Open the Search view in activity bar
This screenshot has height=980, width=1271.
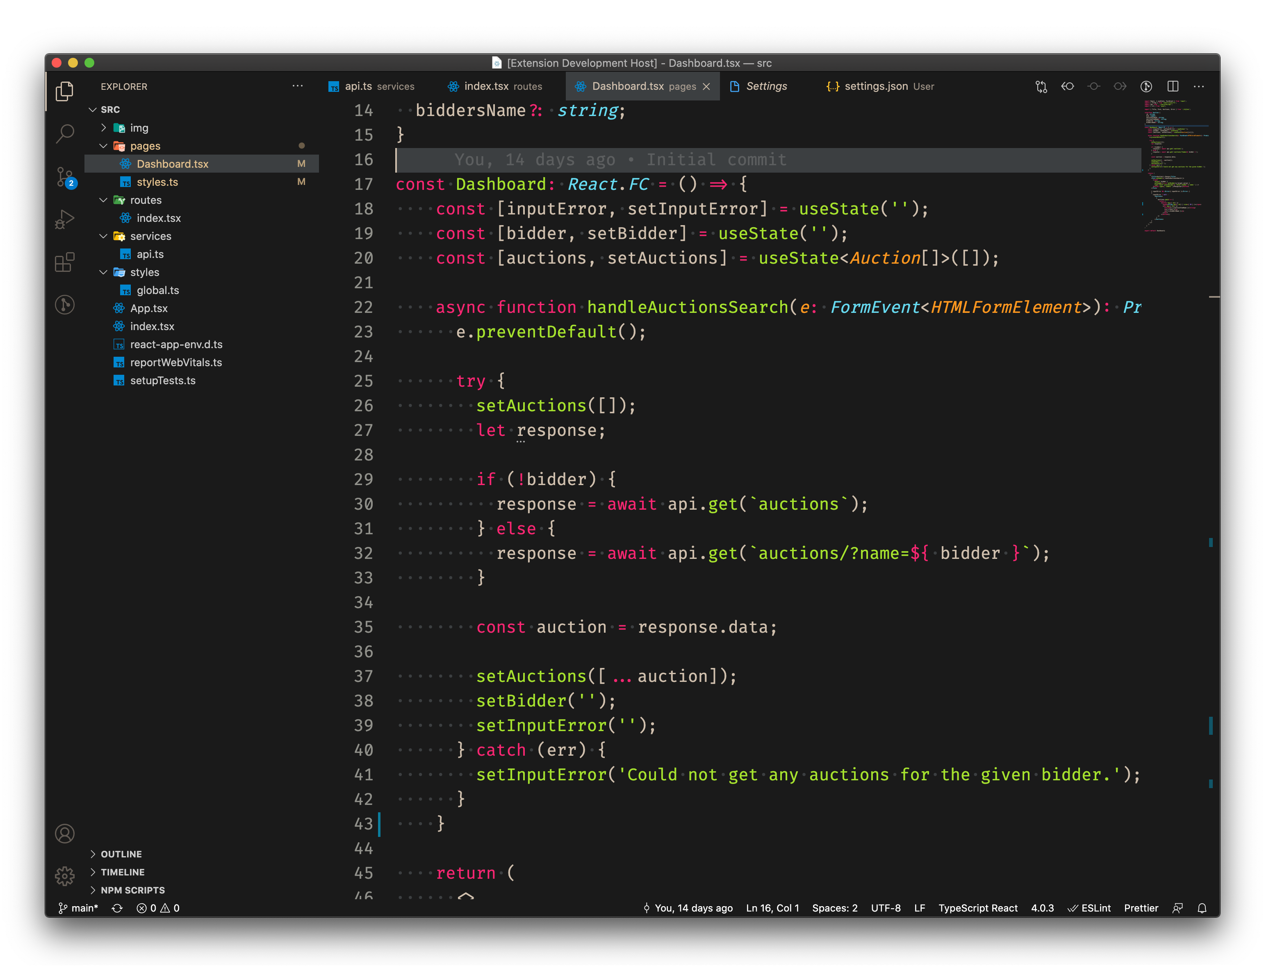[x=65, y=133]
